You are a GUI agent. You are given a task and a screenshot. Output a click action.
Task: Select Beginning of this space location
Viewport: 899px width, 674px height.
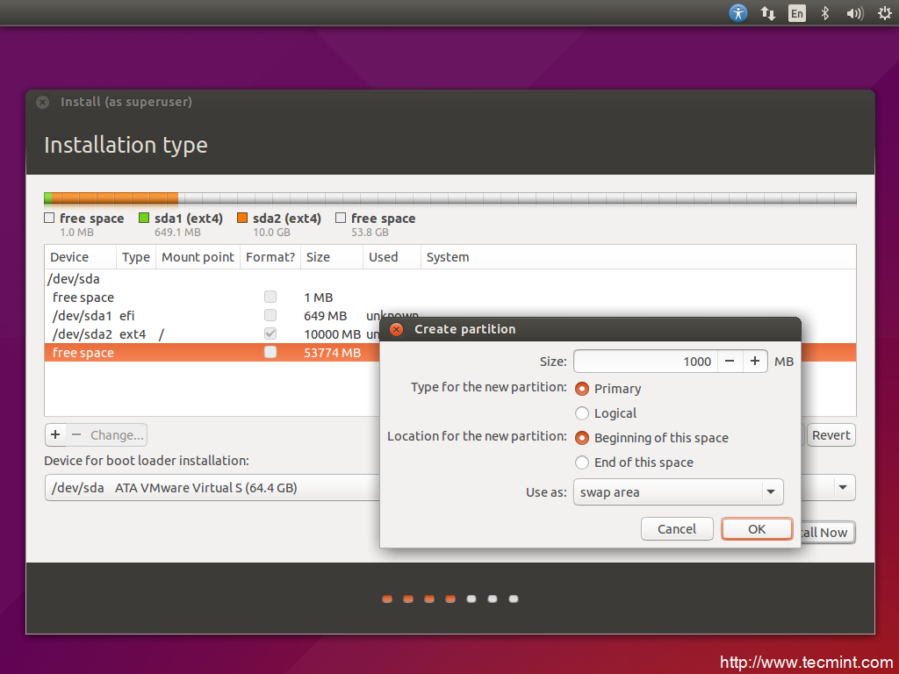[582, 438]
